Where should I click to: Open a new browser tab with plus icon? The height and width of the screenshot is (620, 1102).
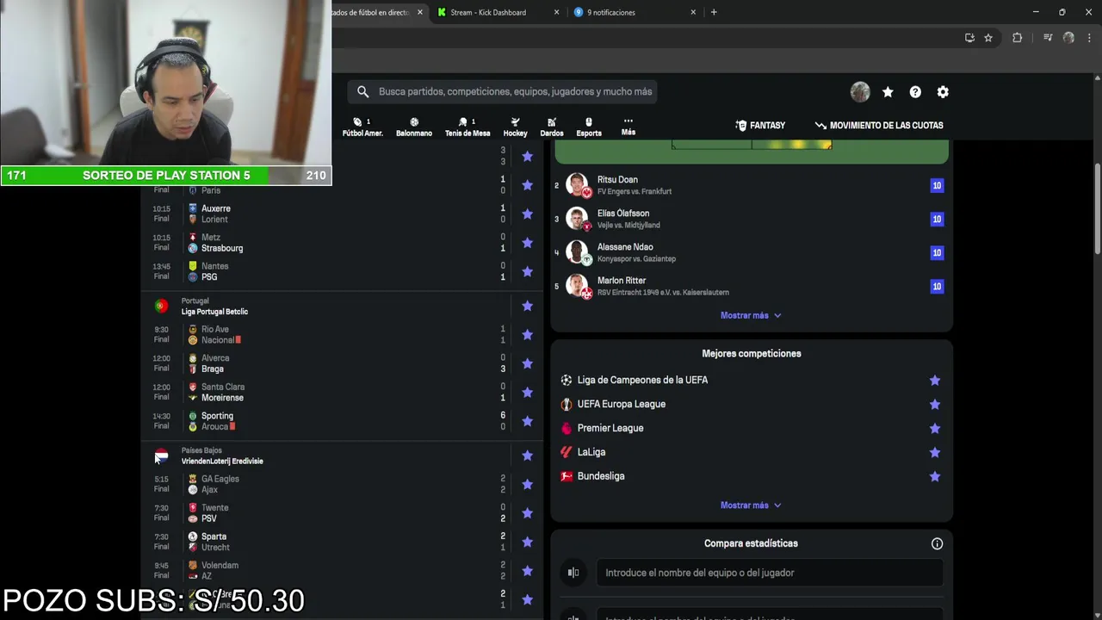click(x=714, y=12)
